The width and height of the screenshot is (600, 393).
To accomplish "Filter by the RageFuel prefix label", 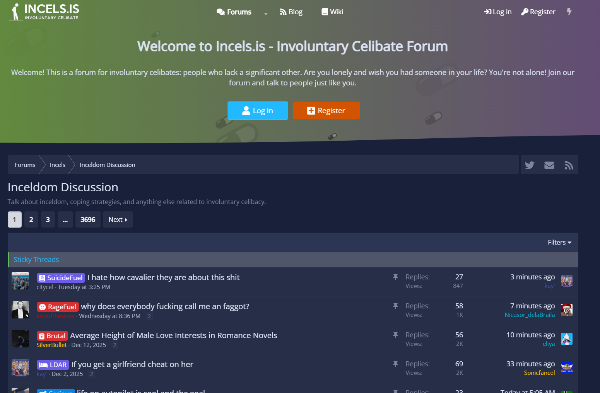I will coord(58,307).
